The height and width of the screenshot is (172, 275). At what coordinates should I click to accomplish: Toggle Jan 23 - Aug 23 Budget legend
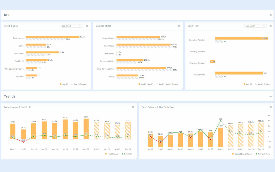(x=167, y=84)
